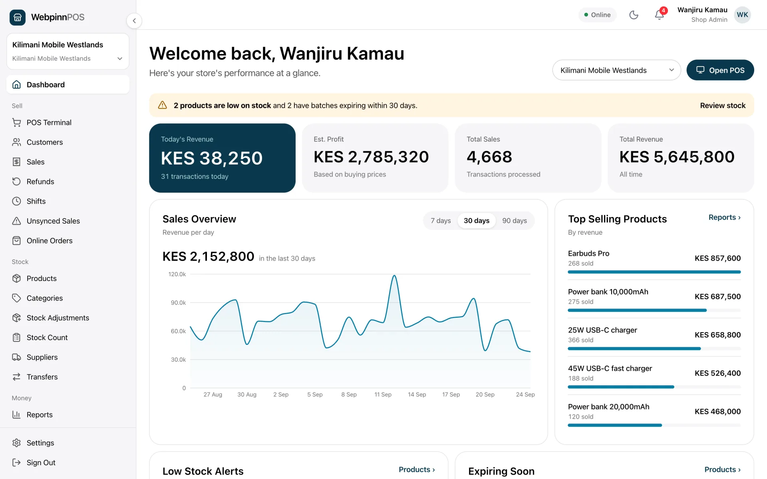
Task: Click the Shifts clock icon
Action: [16, 201]
